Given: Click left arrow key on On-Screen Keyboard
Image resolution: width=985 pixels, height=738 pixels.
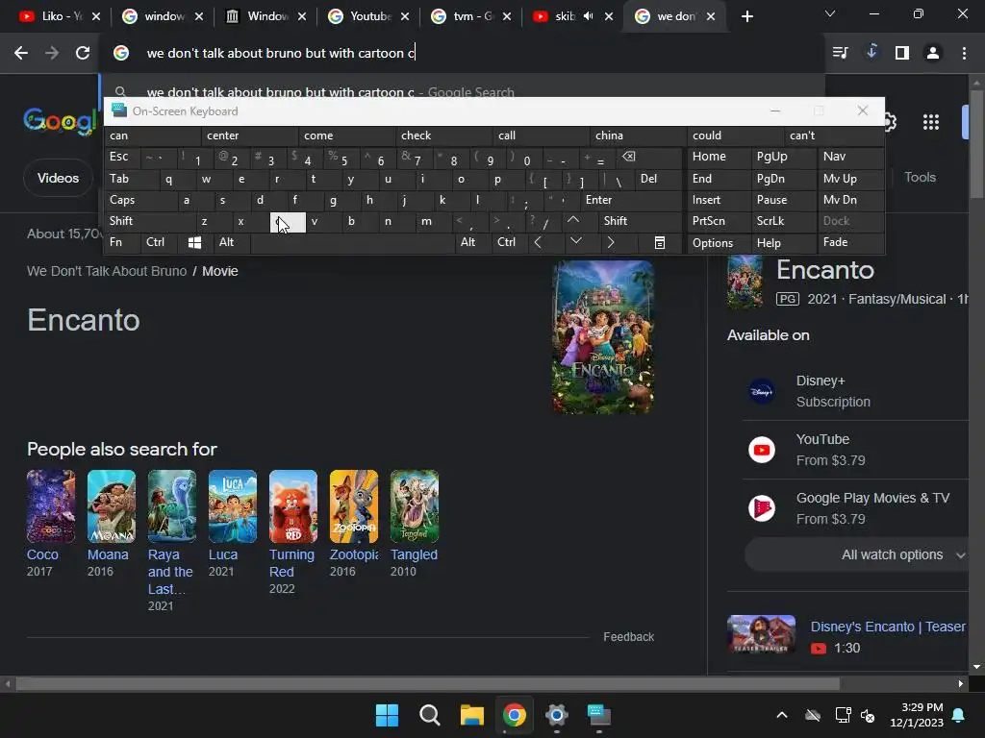Looking at the screenshot, I should point(538,242).
